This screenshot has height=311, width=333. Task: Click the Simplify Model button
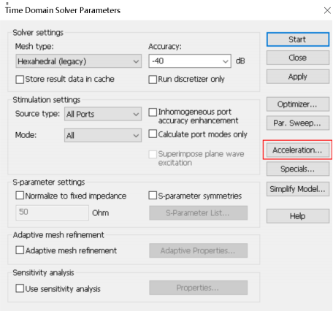coord(298,189)
